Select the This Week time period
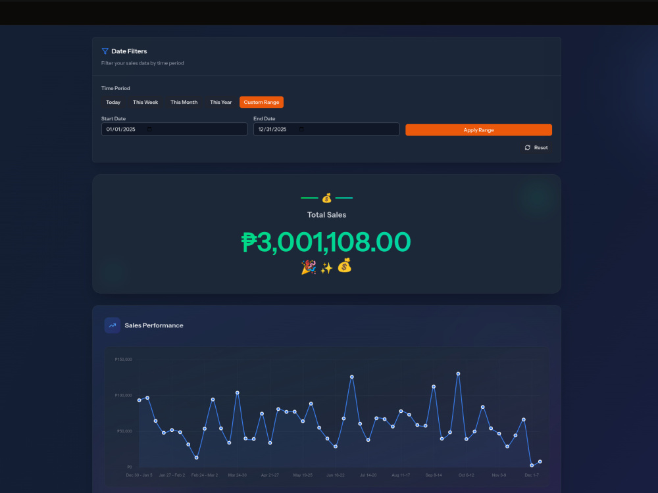This screenshot has height=493, width=658. [145, 103]
